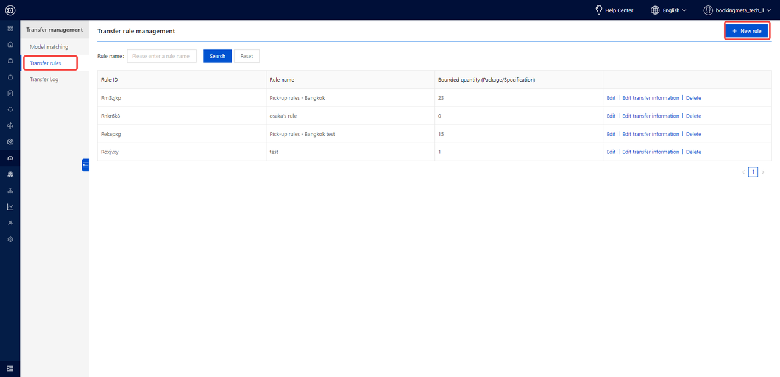Collapse the submenu with blue tab handle
Viewport: 780px width, 377px height.
click(85, 164)
